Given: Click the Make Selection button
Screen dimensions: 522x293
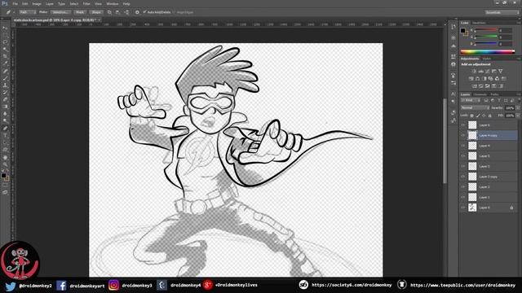Looking at the screenshot, I should 60,12.
